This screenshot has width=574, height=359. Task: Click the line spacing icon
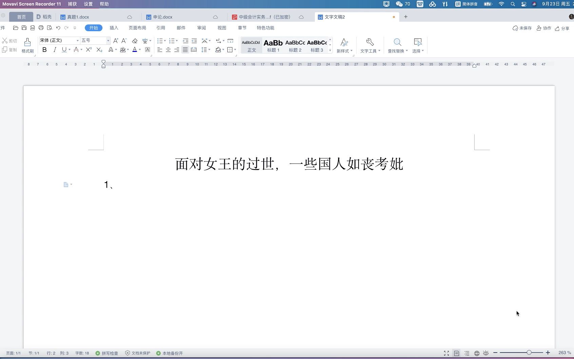pyautogui.click(x=204, y=50)
